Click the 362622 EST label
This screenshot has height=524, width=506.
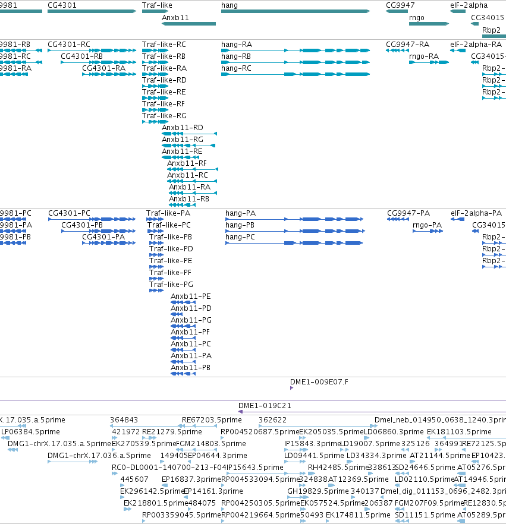click(272, 420)
